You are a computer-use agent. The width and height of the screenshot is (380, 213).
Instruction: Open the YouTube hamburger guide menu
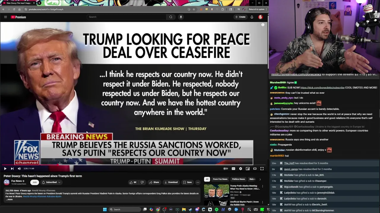pyautogui.click(x=5, y=17)
